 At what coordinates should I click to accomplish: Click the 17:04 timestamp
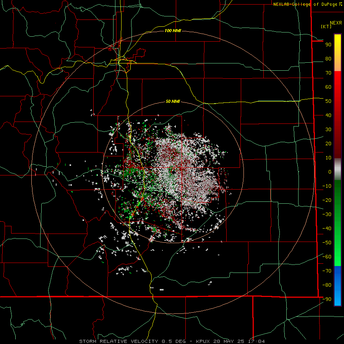click(256, 341)
